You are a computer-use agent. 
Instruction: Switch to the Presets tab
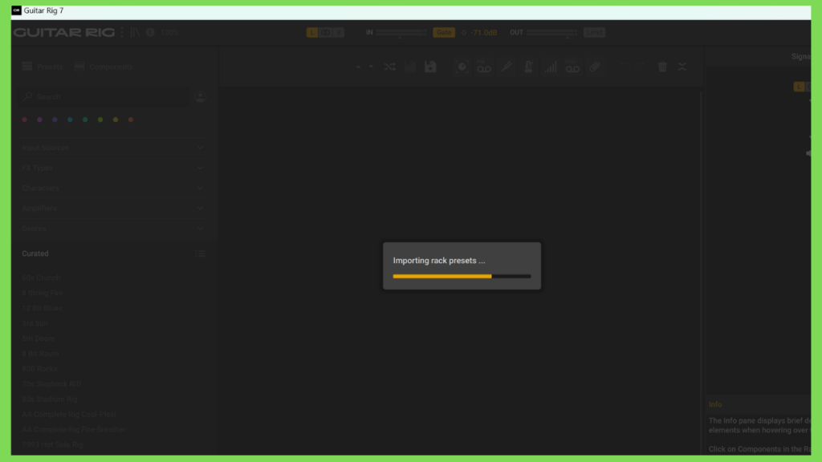click(43, 67)
